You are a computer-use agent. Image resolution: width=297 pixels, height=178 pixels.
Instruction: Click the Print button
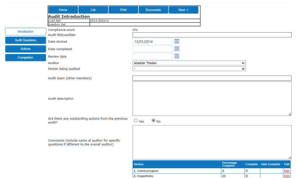[123, 9]
